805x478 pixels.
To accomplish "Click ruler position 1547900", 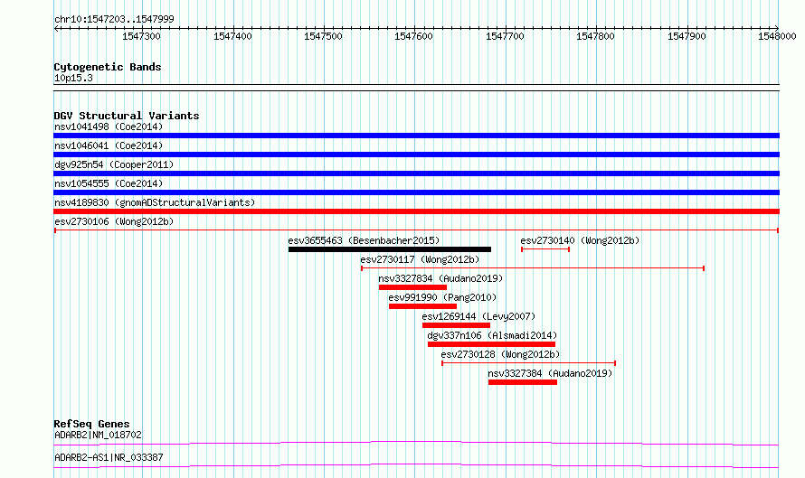I will coord(687,36).
